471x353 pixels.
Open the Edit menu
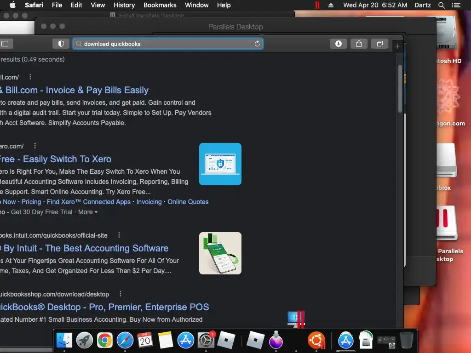point(76,5)
